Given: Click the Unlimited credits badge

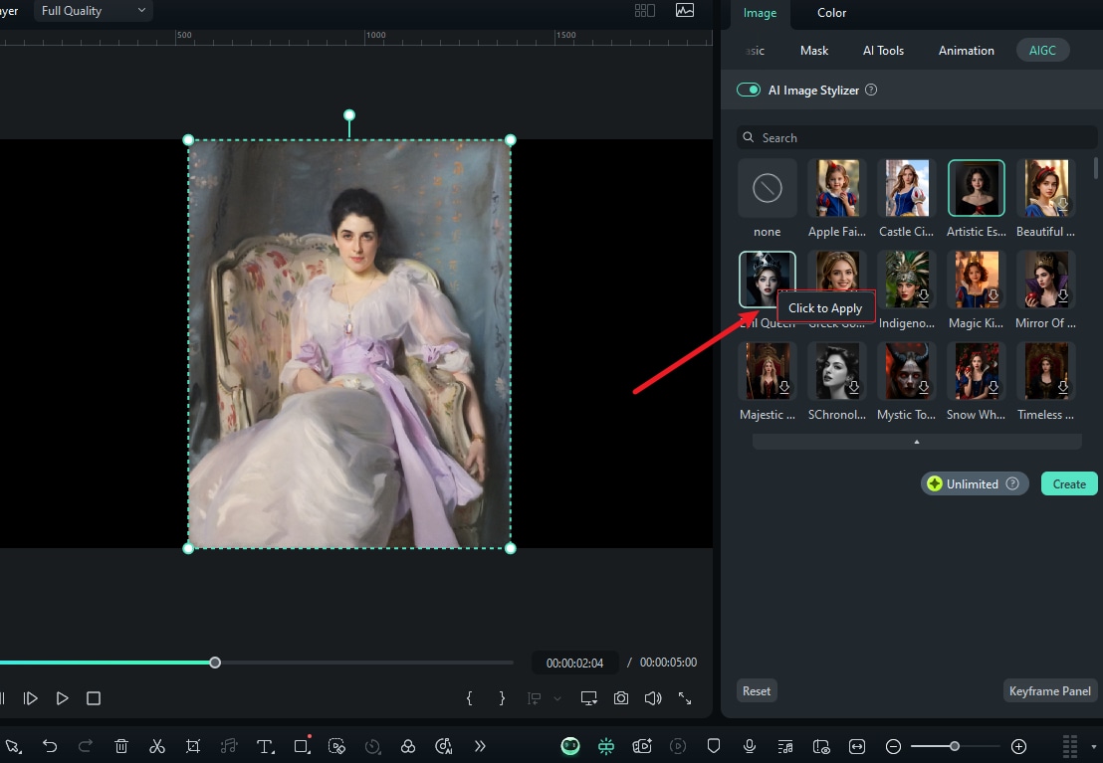Looking at the screenshot, I should click(x=975, y=483).
